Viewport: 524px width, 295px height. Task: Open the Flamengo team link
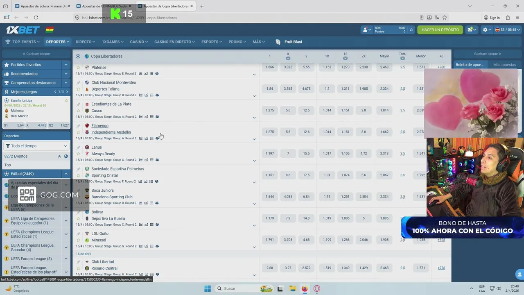[100, 126]
